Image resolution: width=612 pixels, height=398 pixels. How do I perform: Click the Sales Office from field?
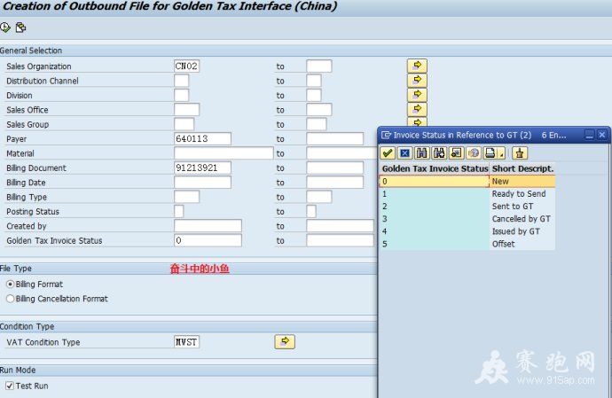point(186,110)
